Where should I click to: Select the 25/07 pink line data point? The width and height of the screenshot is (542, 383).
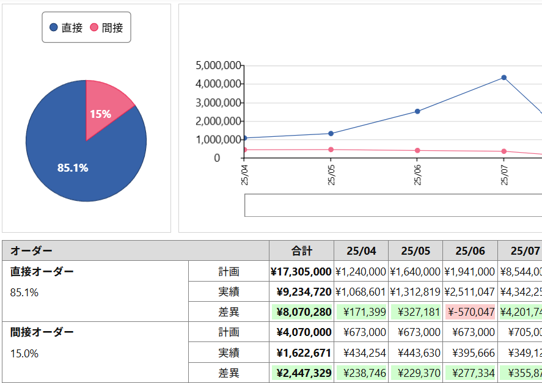504,151
